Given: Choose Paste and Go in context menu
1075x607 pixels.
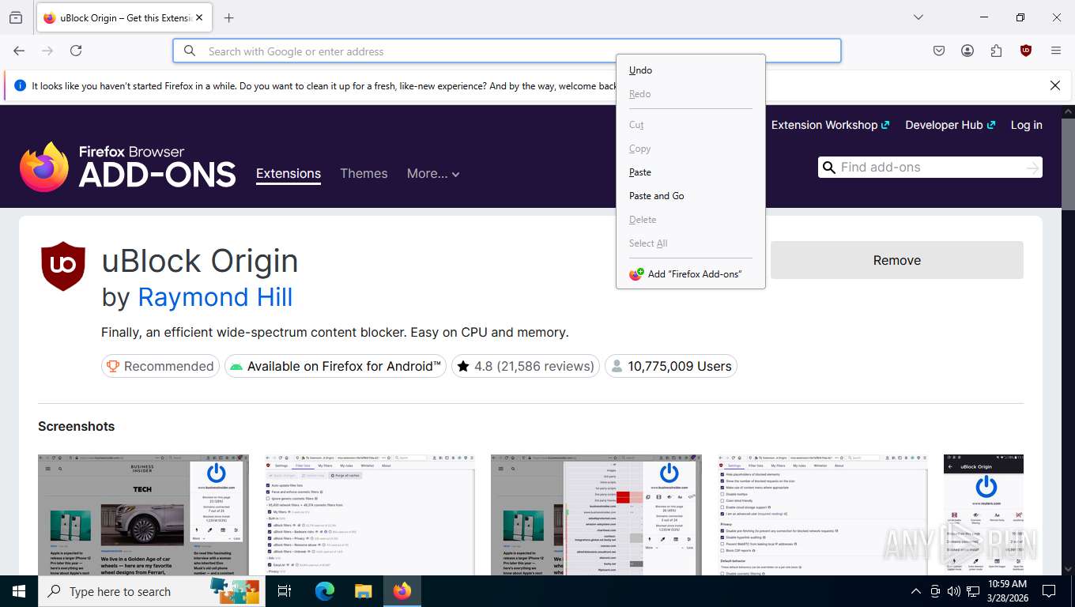Looking at the screenshot, I should [x=691, y=196].
